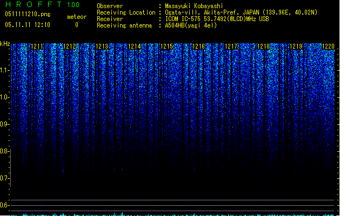The height and width of the screenshot is (216, 340).
Task: Select the 1211 time marker
Action: click(37, 46)
